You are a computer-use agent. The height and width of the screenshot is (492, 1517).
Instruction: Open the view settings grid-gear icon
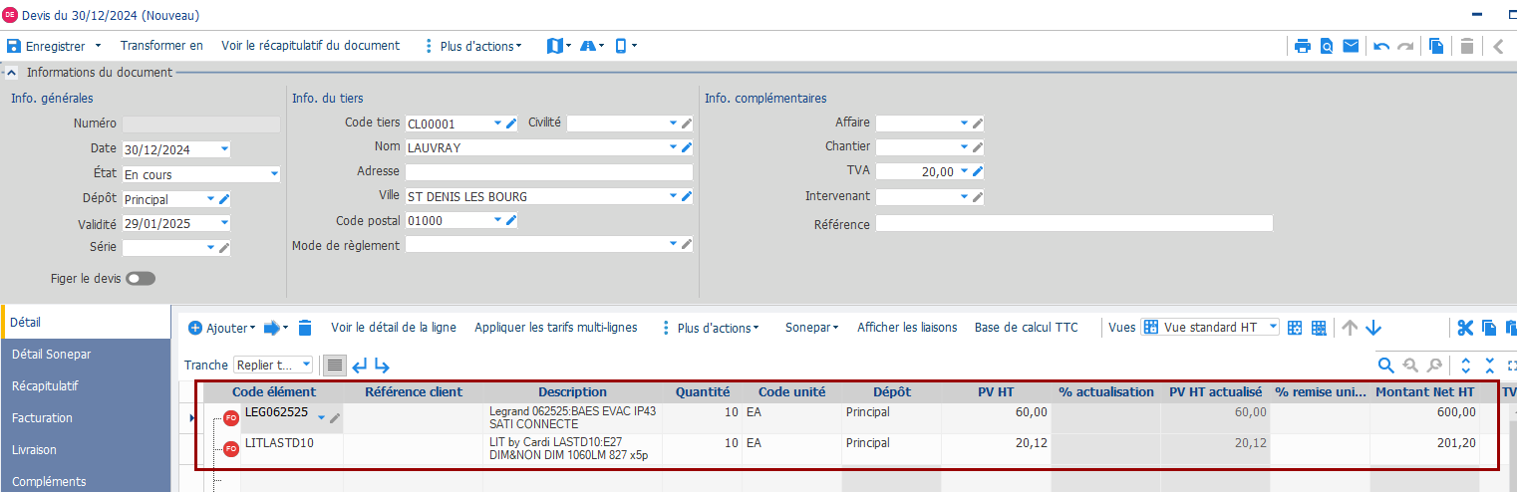pos(1295,328)
